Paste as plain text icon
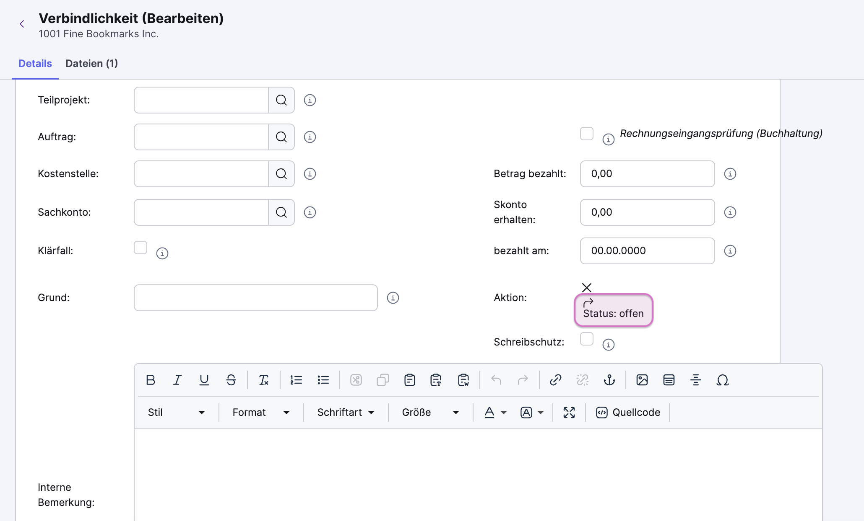The height and width of the screenshot is (521, 864). (437, 380)
